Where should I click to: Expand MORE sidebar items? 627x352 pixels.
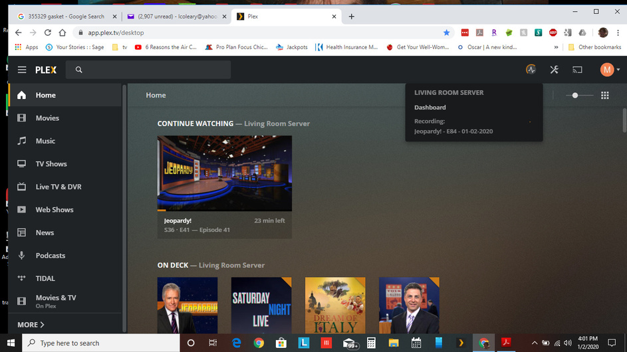click(x=31, y=325)
